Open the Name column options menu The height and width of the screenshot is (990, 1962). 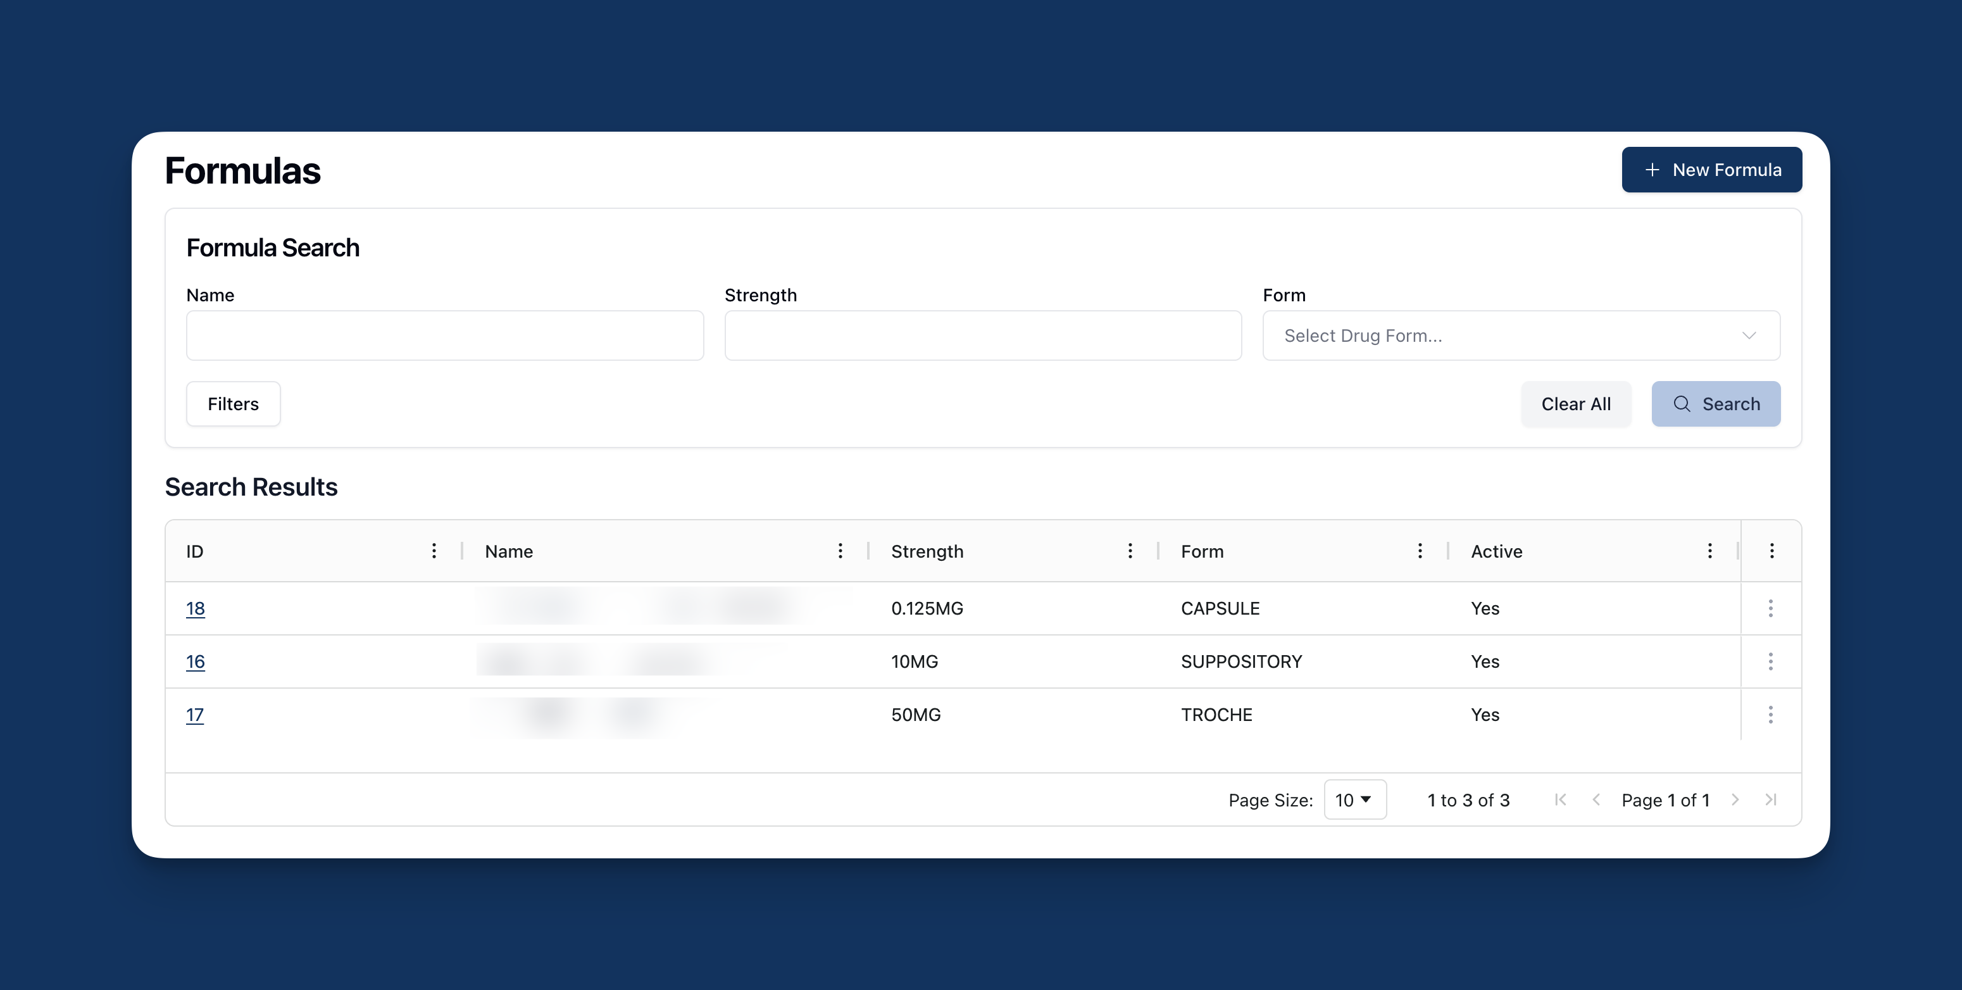[840, 551]
